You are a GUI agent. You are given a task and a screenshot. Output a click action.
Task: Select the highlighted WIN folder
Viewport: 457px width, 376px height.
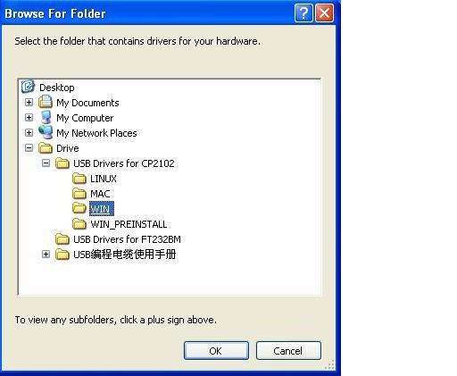(x=102, y=209)
